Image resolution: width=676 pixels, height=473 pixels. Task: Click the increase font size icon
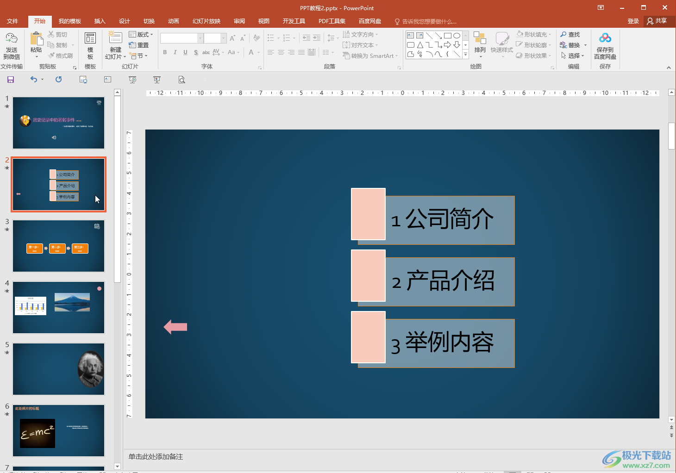coord(232,38)
